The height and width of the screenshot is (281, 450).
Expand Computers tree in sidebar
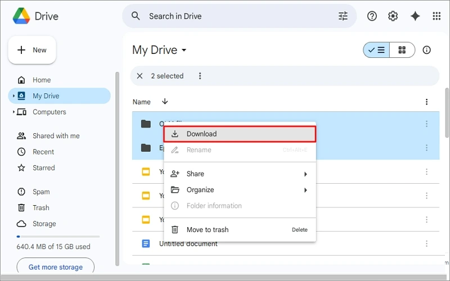point(13,112)
